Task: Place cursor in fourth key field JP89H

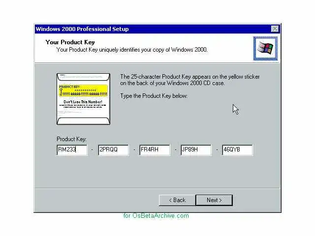Action: [x=196, y=150]
